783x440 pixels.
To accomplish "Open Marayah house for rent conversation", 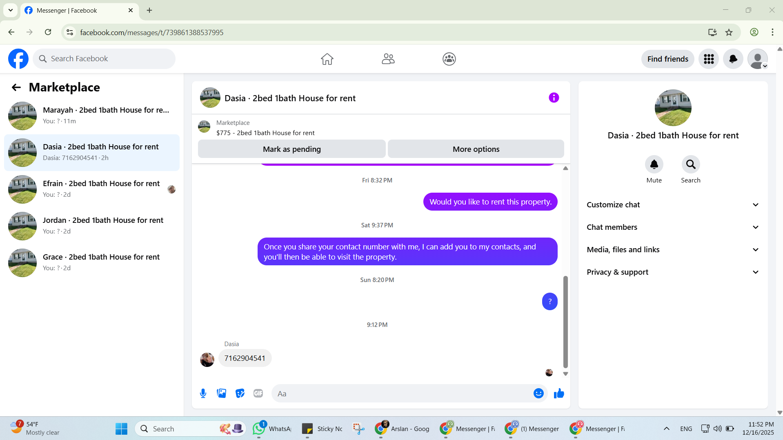I will [x=92, y=116].
